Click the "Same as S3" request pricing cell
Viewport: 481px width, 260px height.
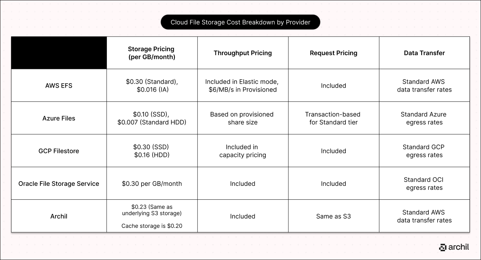[x=333, y=216]
